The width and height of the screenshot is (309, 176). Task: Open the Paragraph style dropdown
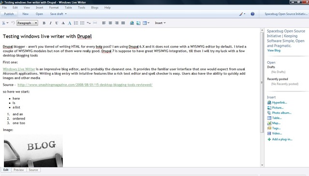pyautogui.click(x=27, y=23)
